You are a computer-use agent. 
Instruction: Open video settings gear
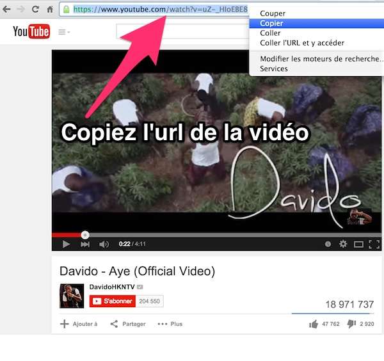click(343, 244)
